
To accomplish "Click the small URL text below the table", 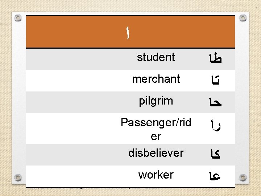I will click(94, 188).
